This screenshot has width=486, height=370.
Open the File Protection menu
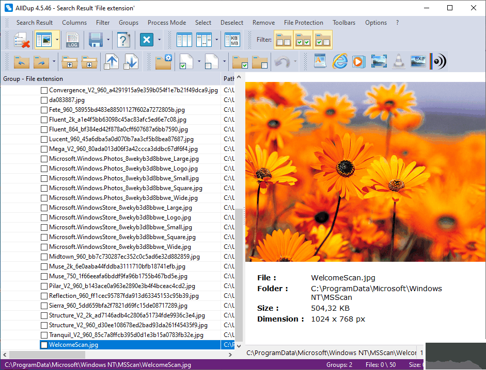303,23
